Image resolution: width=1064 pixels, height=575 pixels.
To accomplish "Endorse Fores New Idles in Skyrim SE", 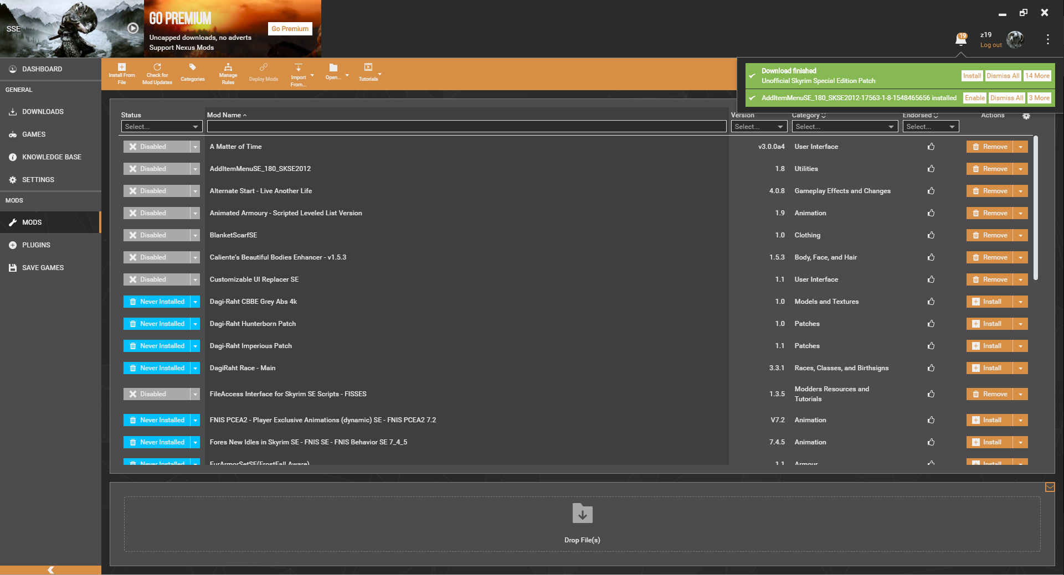I will [x=931, y=442].
